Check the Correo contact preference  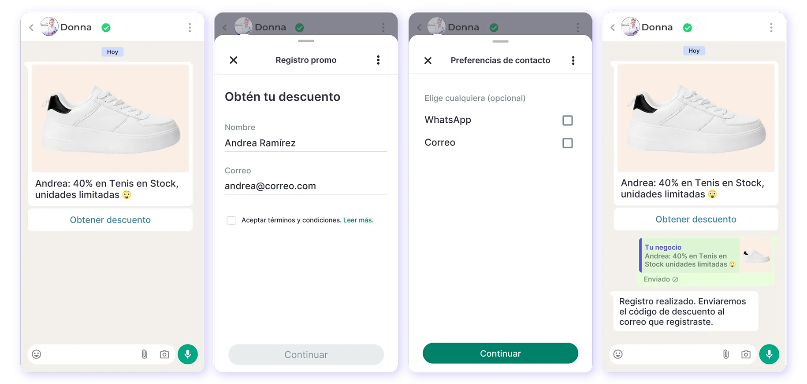point(568,143)
